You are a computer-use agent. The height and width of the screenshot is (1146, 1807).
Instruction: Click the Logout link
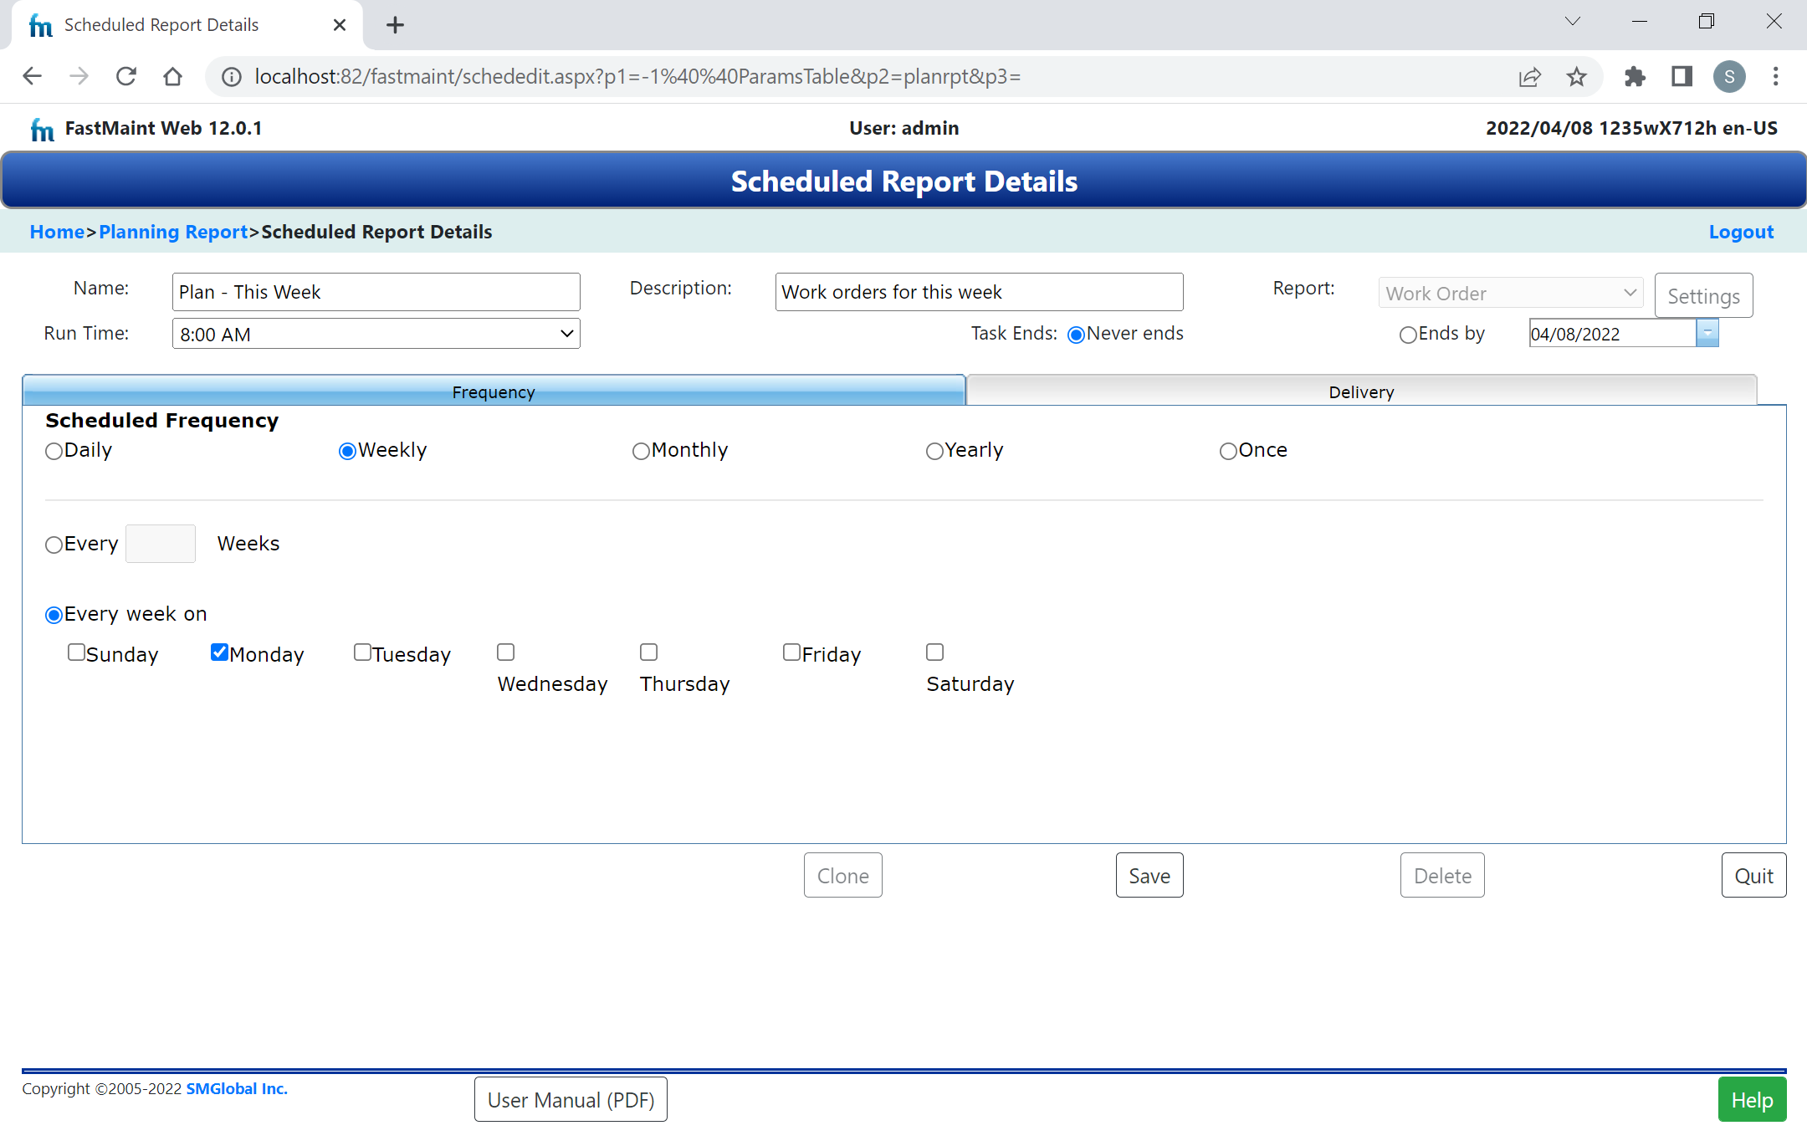click(x=1741, y=233)
